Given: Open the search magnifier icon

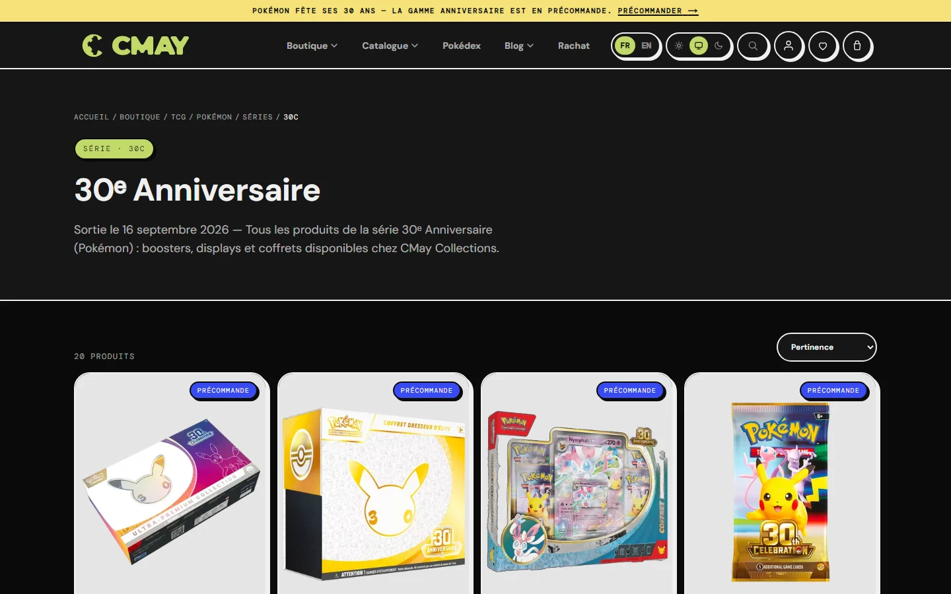Looking at the screenshot, I should click(x=753, y=46).
